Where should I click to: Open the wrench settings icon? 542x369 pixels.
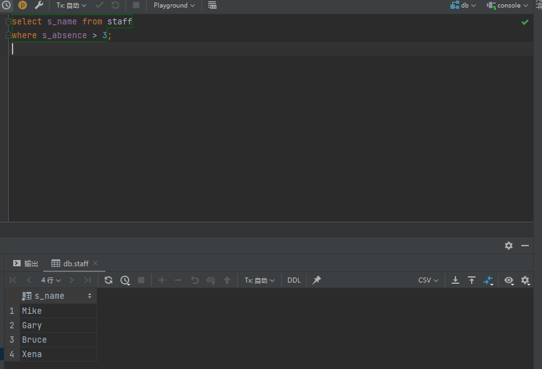pos(39,5)
